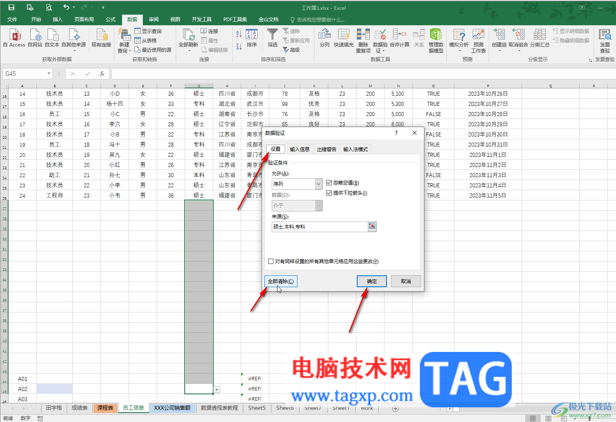Sort ascending with the A-Z icon

[x=239, y=34]
